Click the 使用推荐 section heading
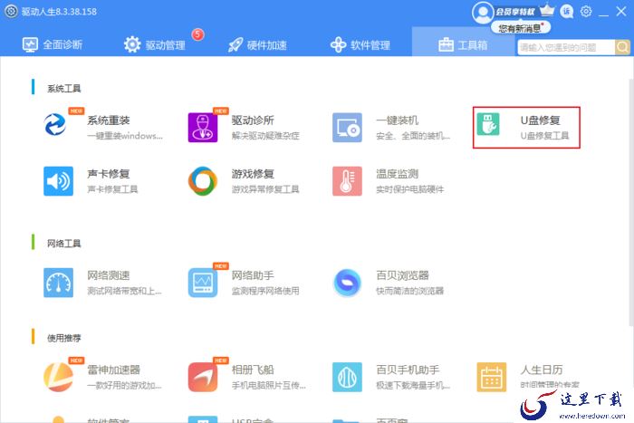This screenshot has width=634, height=423. pyautogui.click(x=64, y=338)
